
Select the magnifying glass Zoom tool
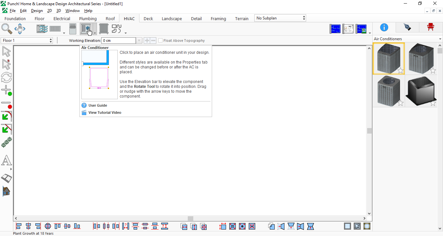coord(7,29)
